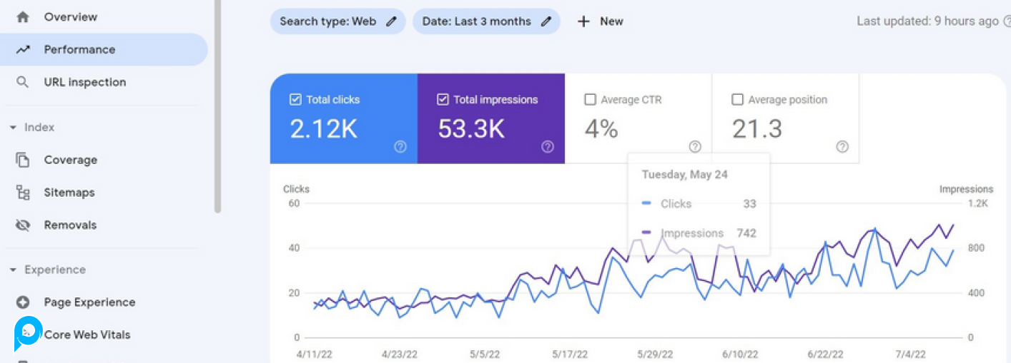Click the New filter button
1011x363 pixels.
point(601,21)
